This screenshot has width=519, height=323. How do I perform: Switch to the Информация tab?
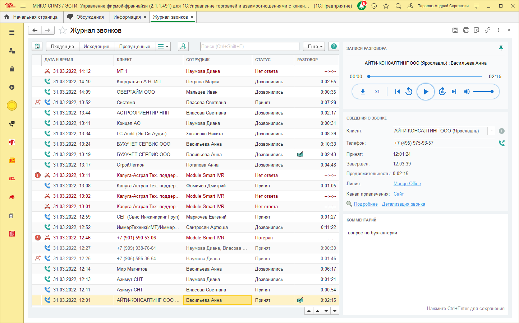click(x=127, y=17)
